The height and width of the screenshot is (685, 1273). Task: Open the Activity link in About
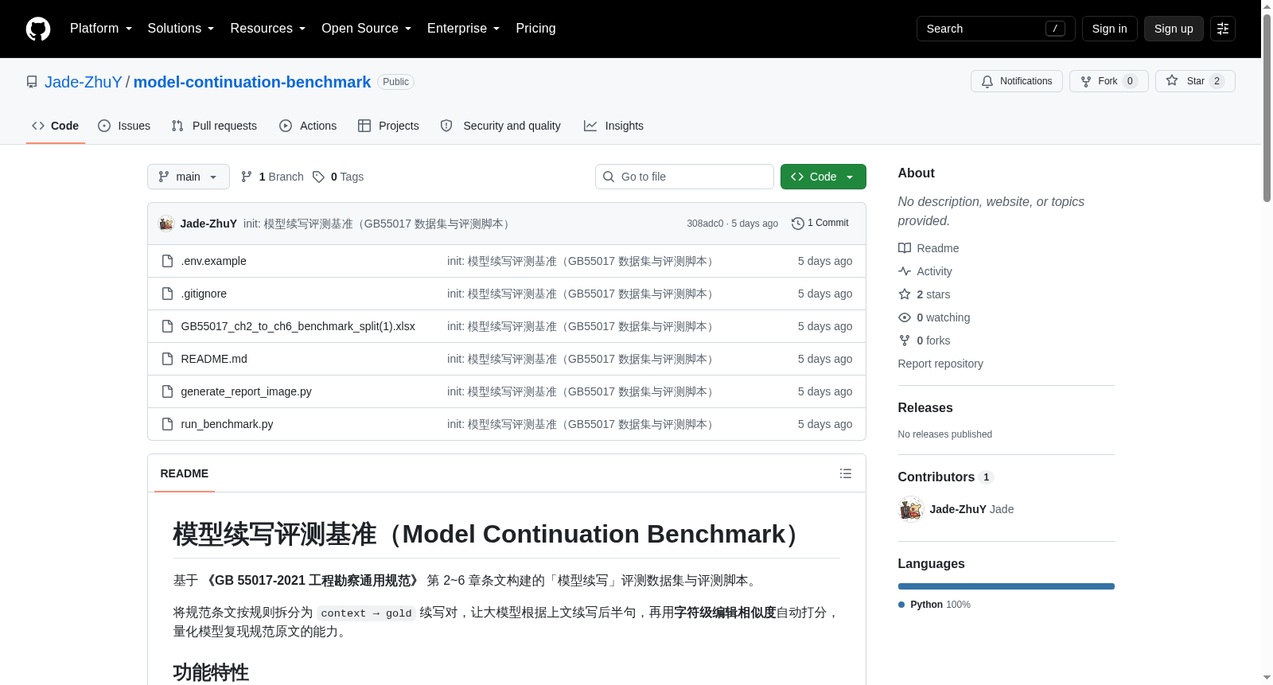pos(925,271)
